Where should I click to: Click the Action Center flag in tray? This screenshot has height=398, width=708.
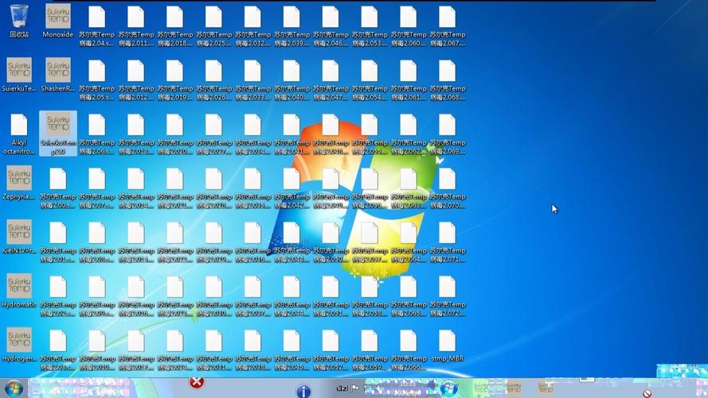(355, 388)
